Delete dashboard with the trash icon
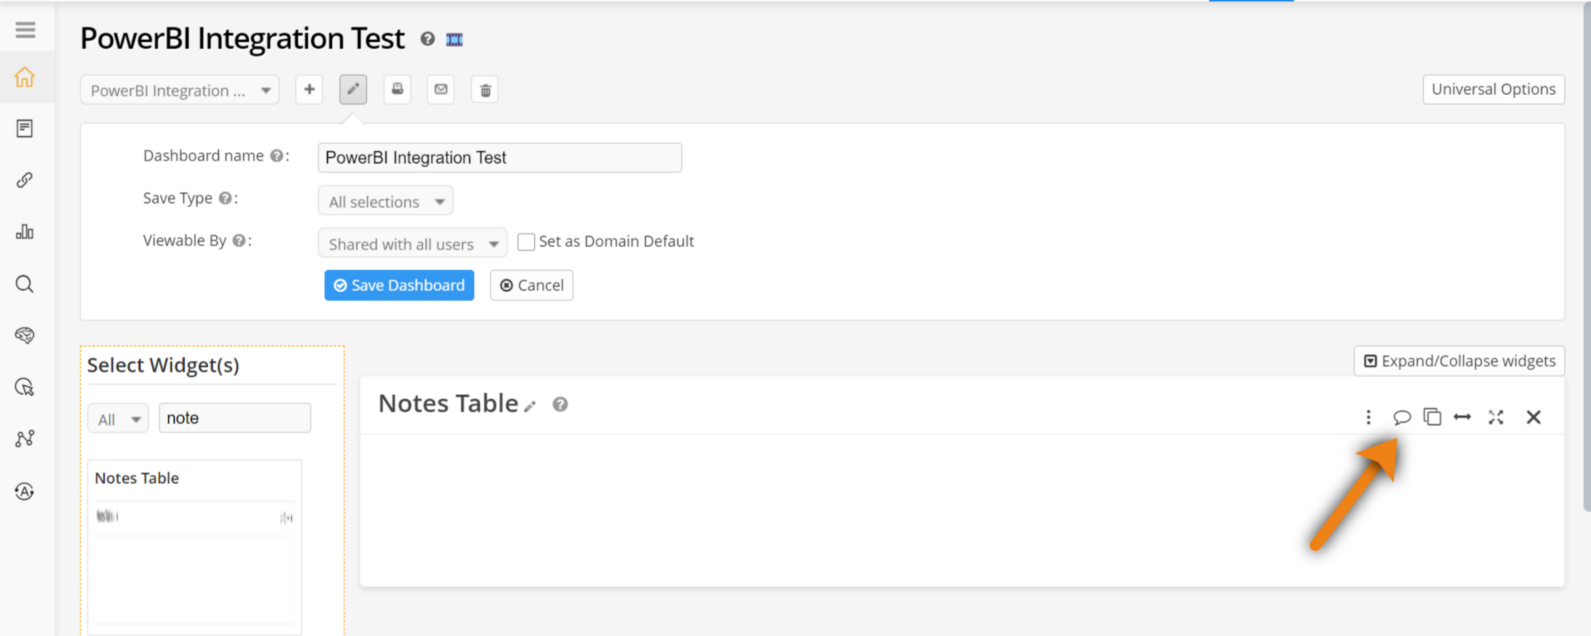1591x636 pixels. 485,90
